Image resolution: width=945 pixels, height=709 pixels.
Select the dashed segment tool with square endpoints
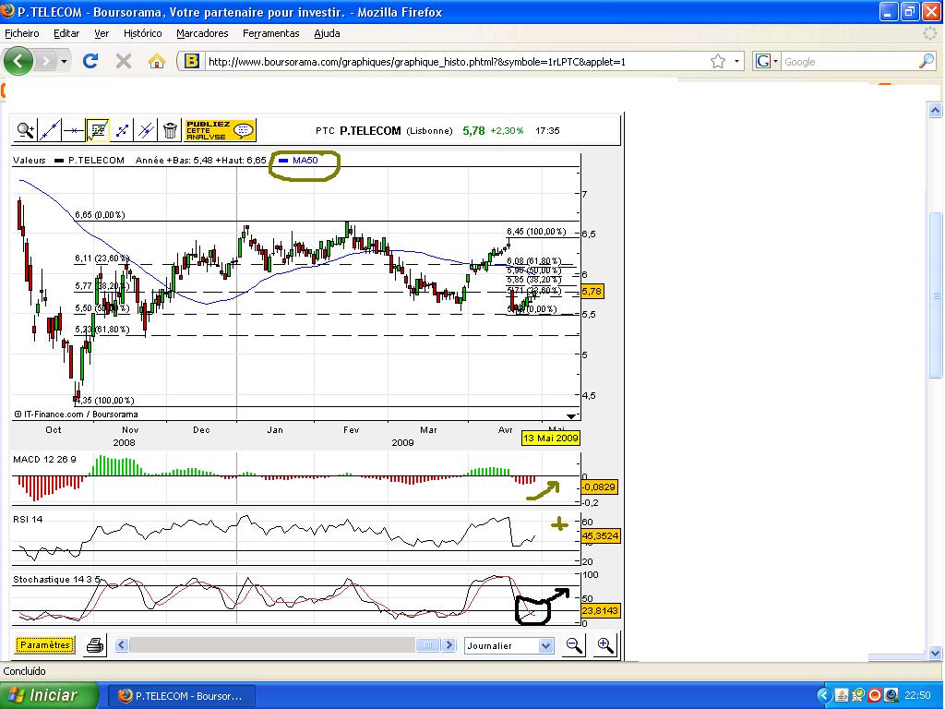coord(122,130)
